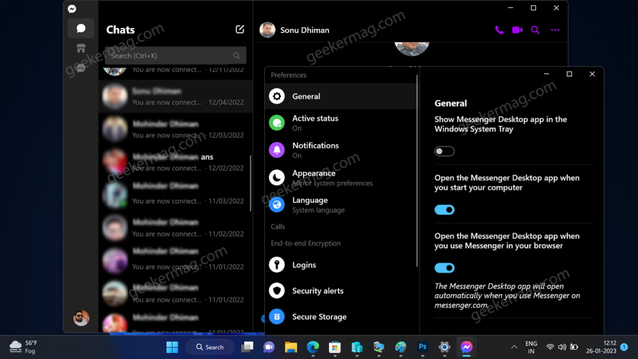Click the Preferences sidebar scrollbar
This screenshot has width=638, height=359.
pyautogui.click(x=417, y=171)
